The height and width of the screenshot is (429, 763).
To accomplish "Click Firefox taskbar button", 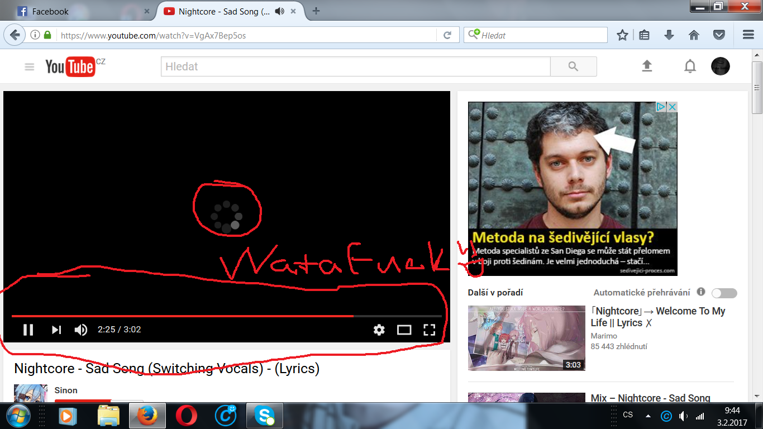I will 148,416.
